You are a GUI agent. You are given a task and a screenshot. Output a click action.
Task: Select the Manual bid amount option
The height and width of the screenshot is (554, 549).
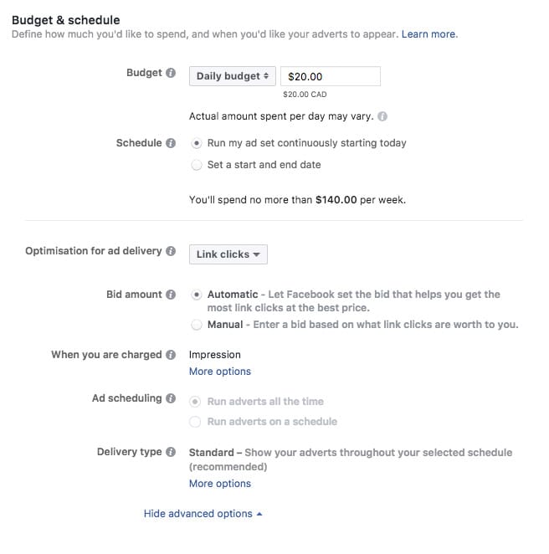197,324
